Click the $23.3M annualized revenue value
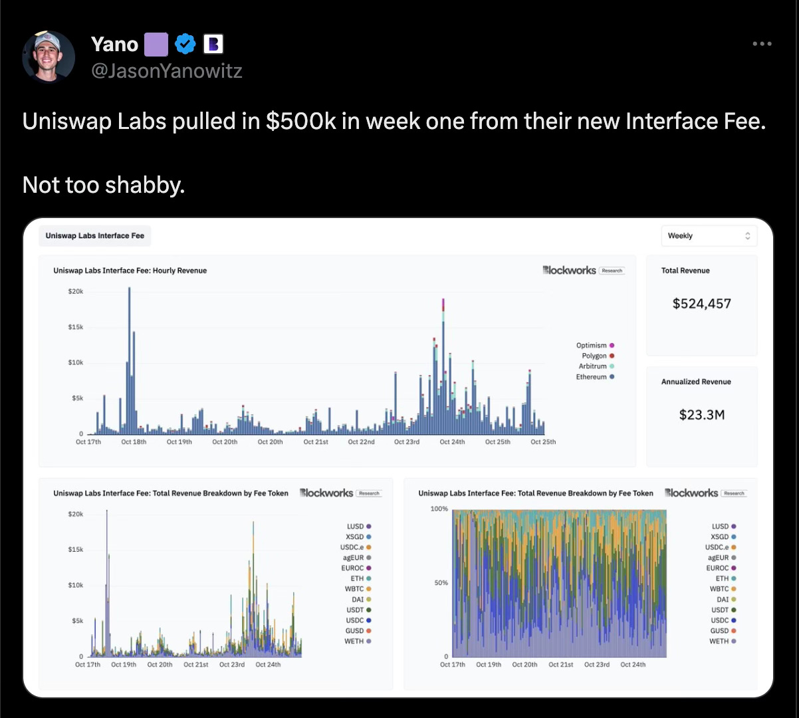This screenshot has height=718, width=799. (702, 415)
